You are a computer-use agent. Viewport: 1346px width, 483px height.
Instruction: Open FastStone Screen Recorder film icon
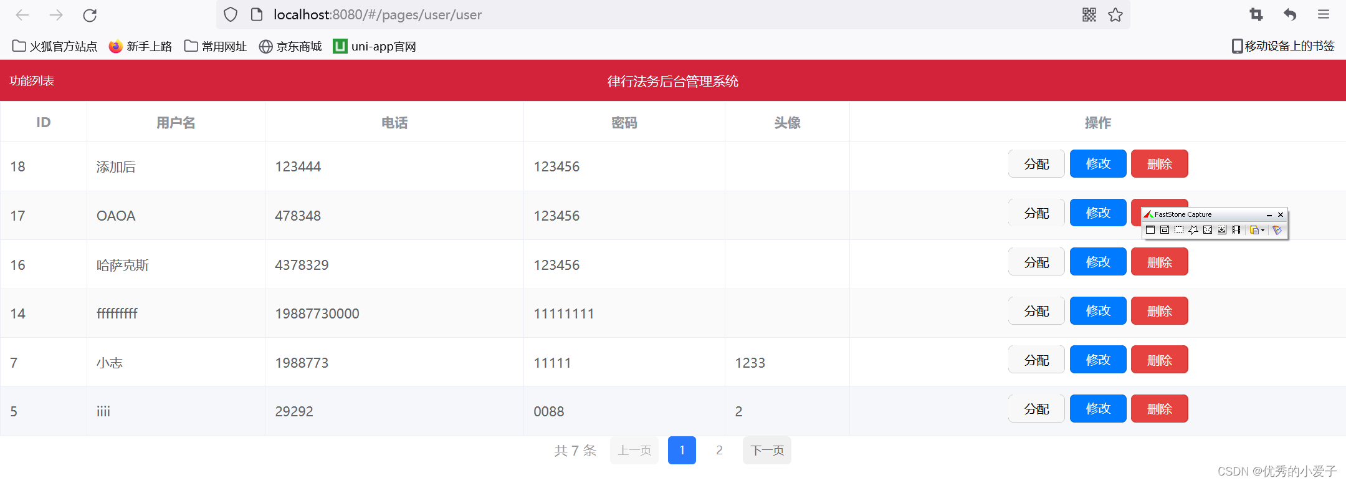pos(1236,230)
